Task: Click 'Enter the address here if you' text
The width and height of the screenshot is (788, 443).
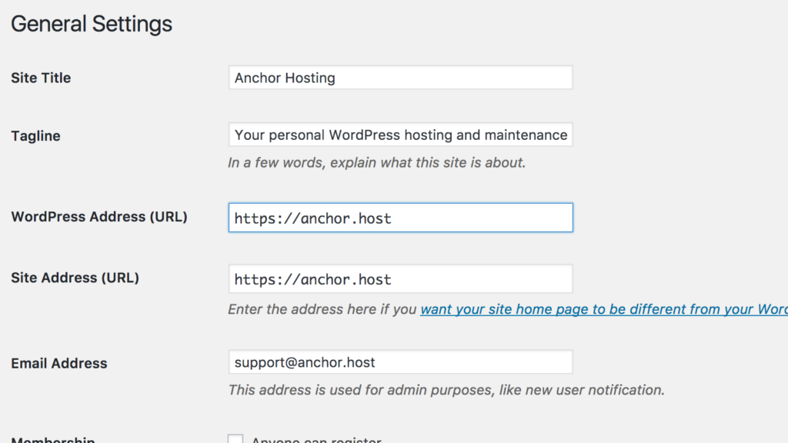Action: tap(323, 309)
